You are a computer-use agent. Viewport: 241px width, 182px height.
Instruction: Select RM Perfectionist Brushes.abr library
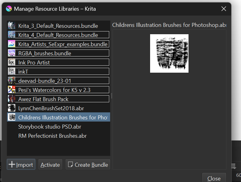[59, 136]
